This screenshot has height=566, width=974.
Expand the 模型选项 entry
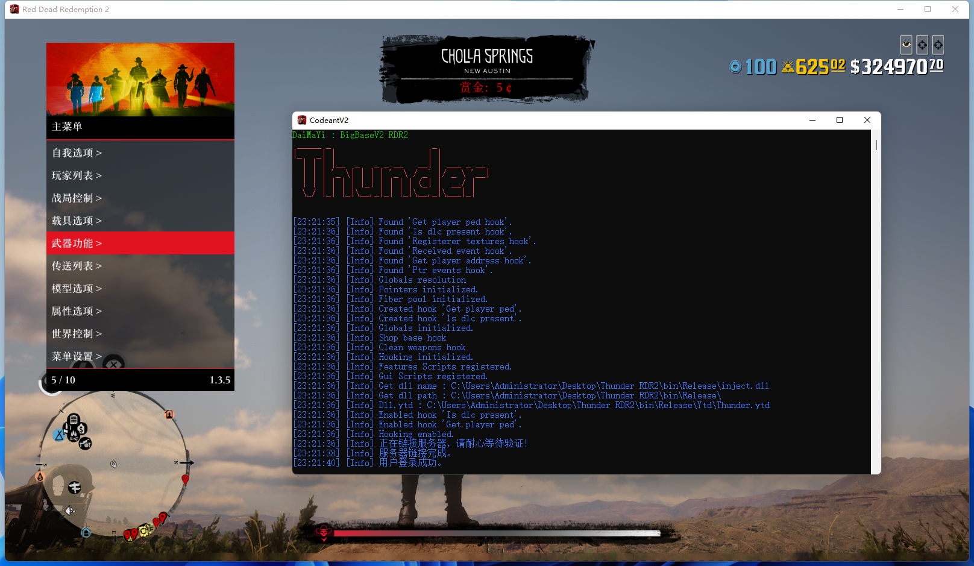[x=140, y=289]
